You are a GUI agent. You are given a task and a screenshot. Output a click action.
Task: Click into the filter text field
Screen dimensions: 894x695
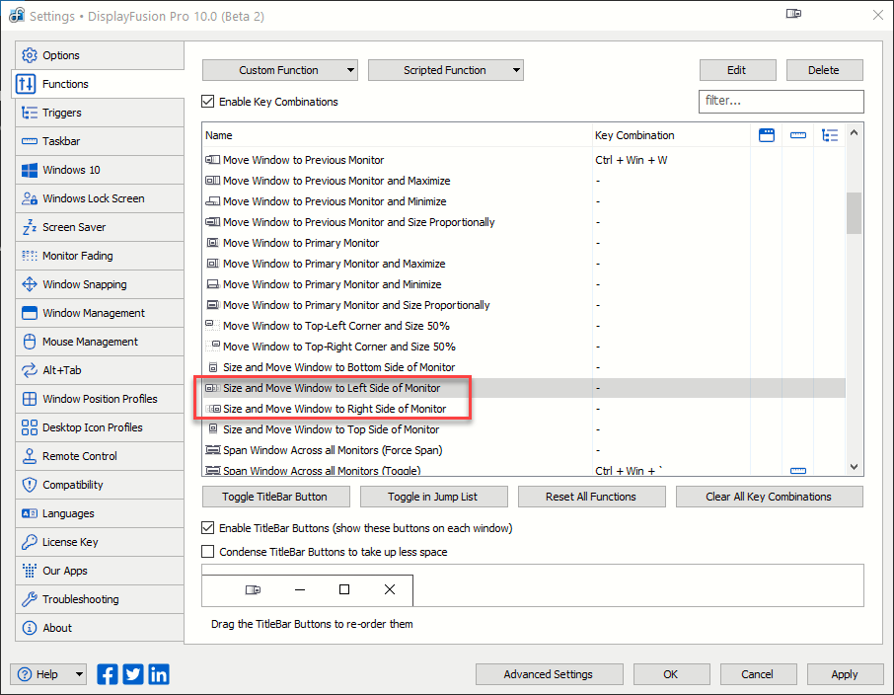(781, 101)
